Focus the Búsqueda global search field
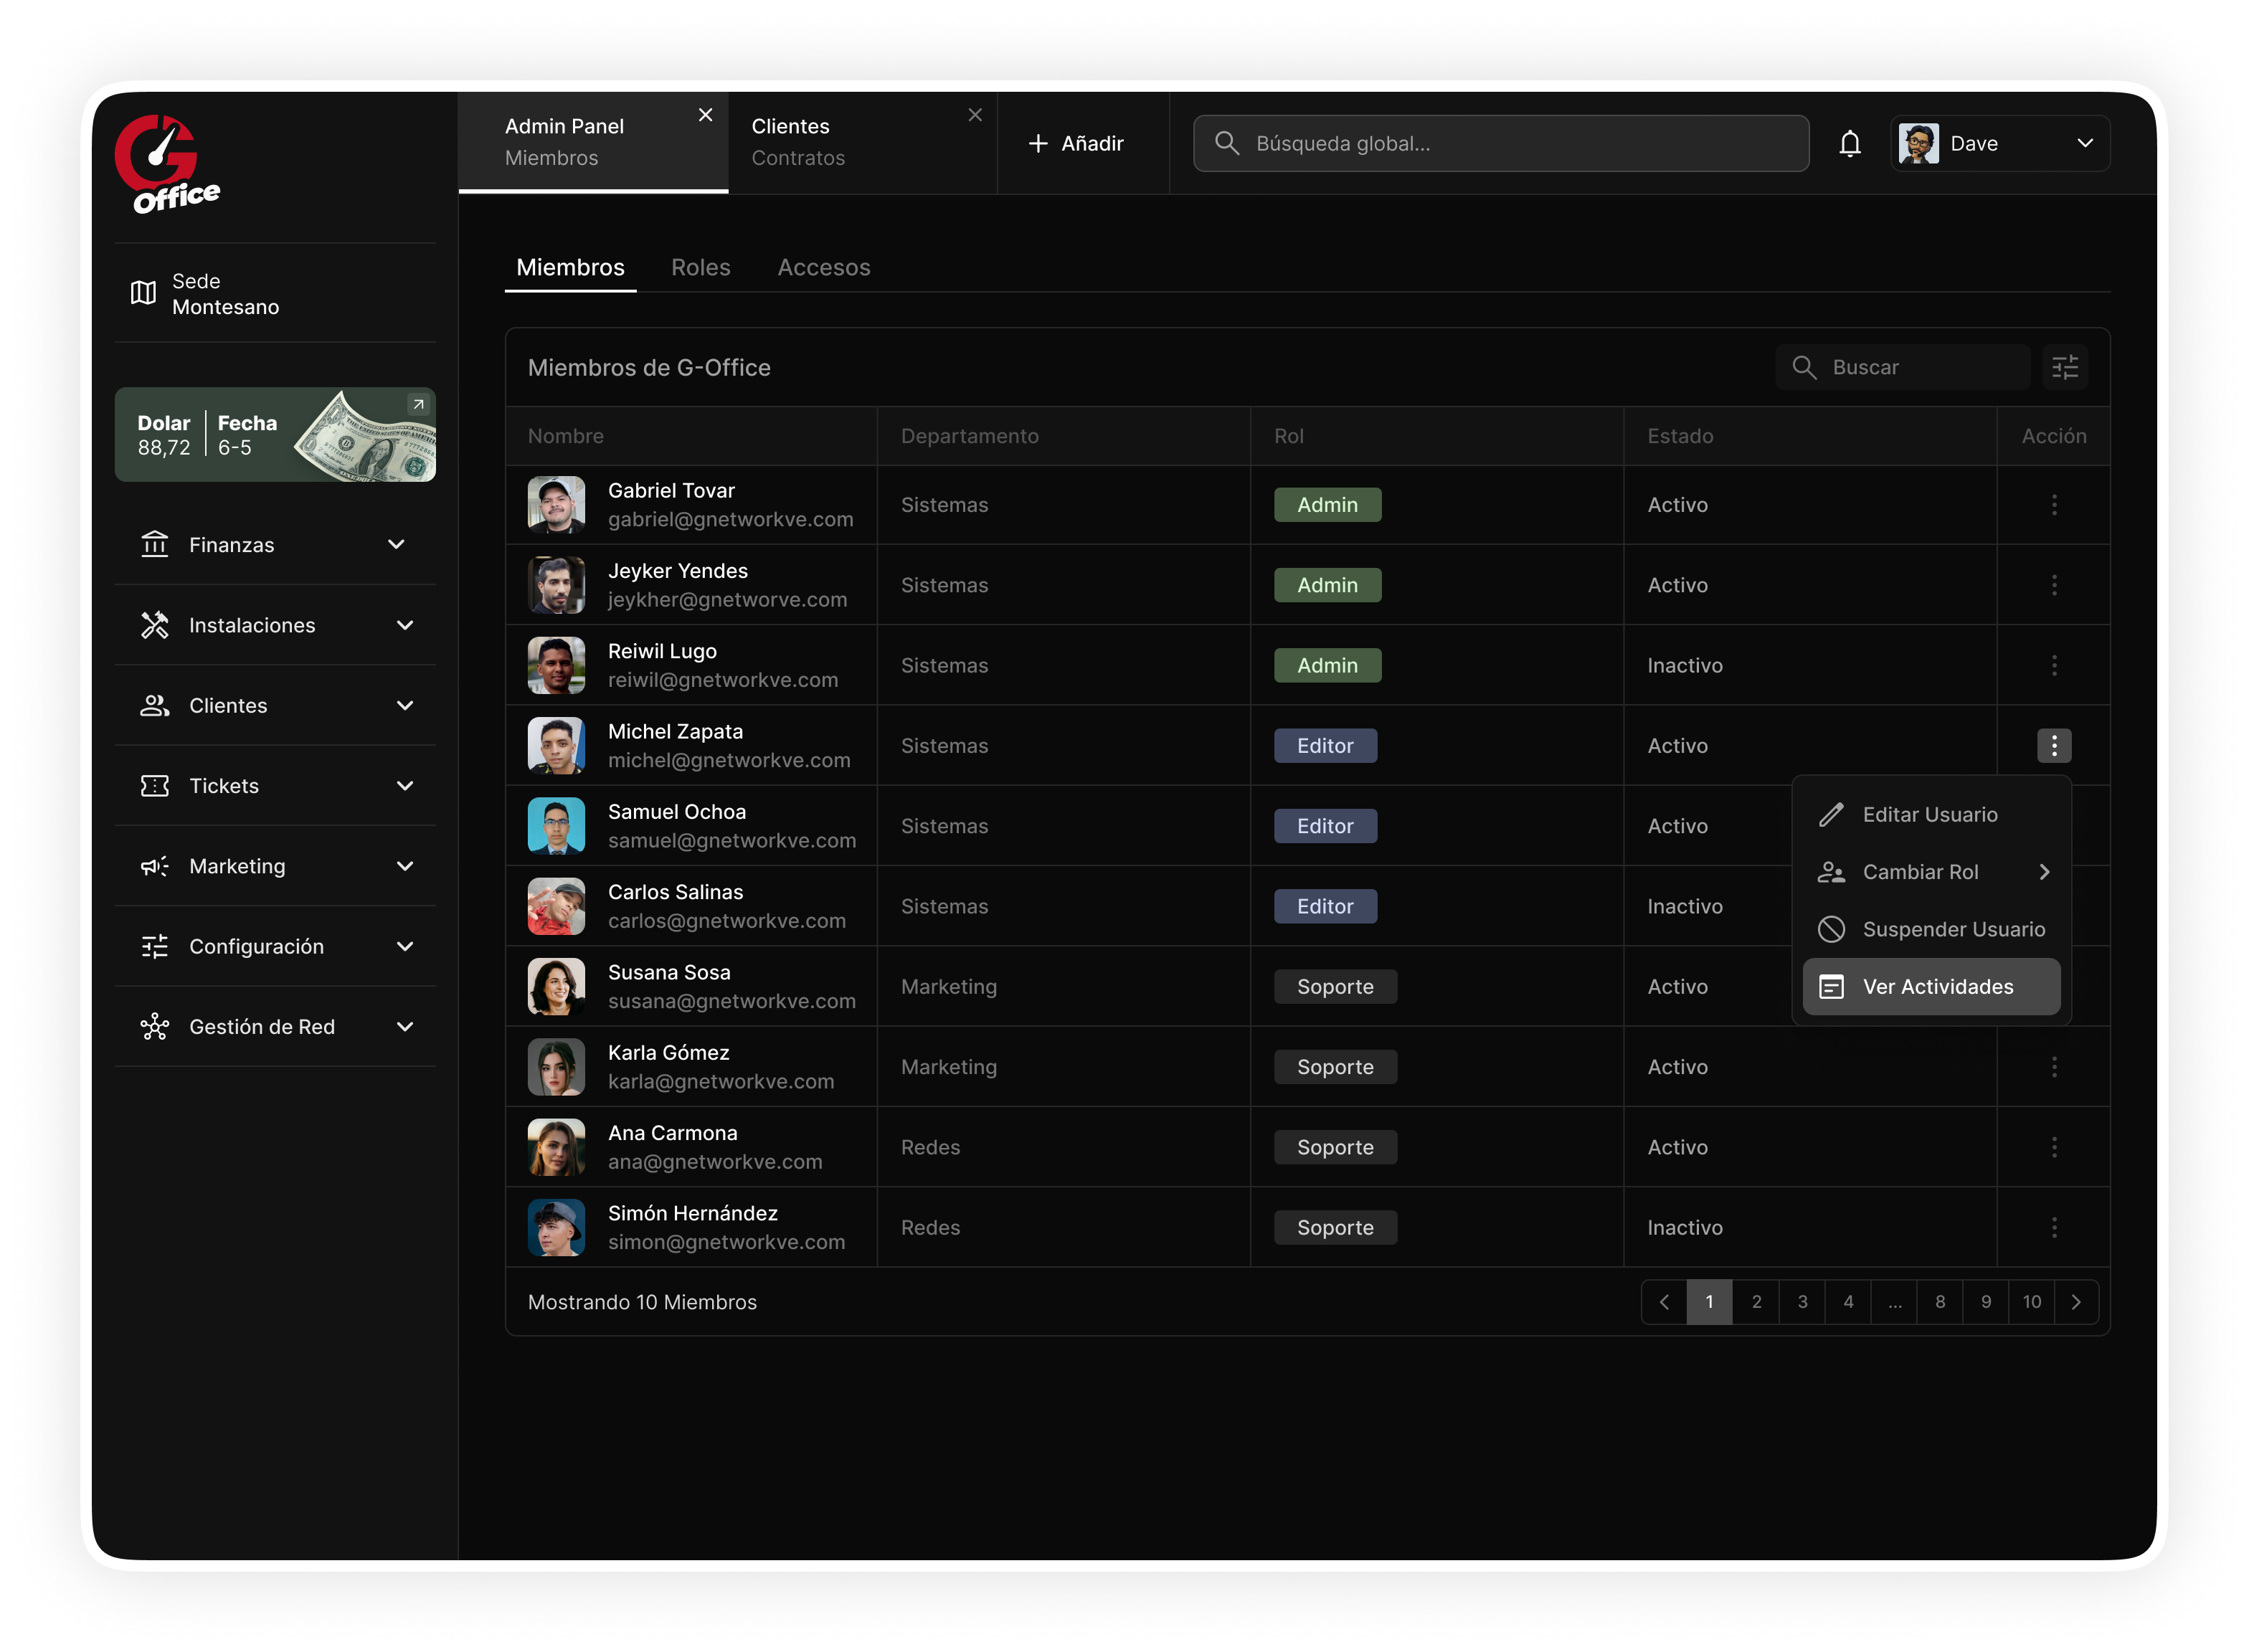Image resolution: width=2249 pixels, height=1652 pixels. coord(1501,144)
